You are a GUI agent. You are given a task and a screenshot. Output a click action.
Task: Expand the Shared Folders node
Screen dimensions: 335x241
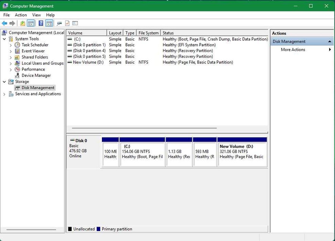(x=11, y=57)
